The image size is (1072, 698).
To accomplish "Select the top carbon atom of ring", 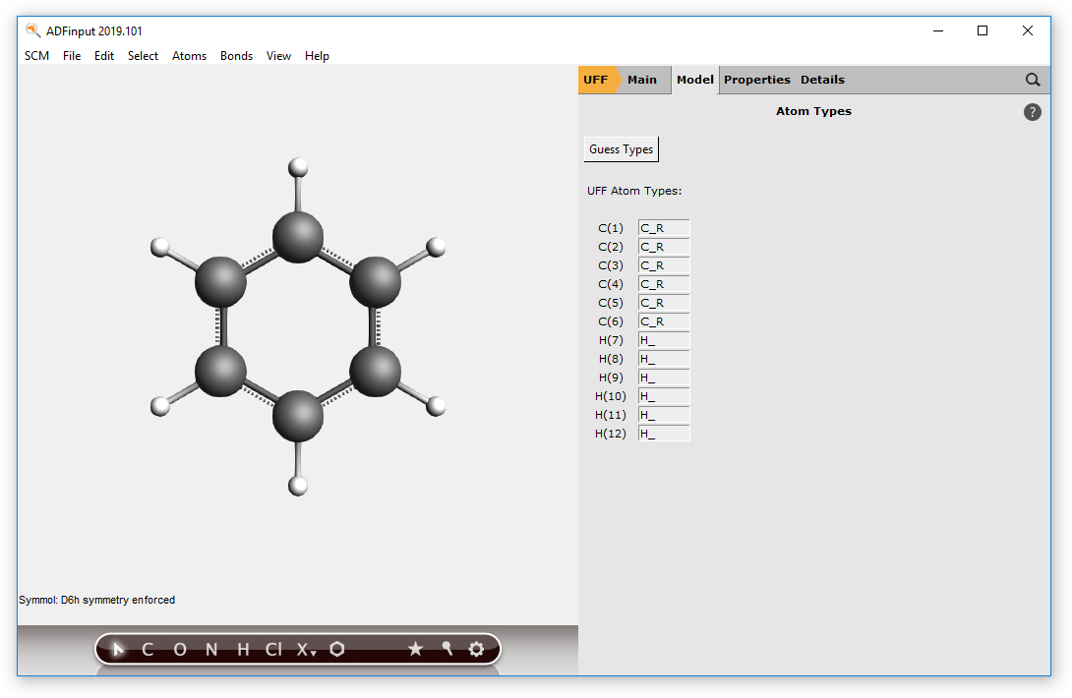I will click(x=298, y=237).
